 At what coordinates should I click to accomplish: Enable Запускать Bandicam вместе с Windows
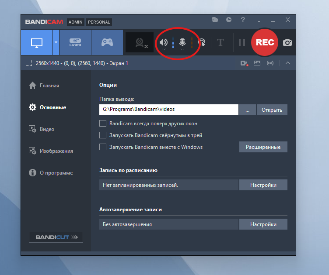pos(103,147)
